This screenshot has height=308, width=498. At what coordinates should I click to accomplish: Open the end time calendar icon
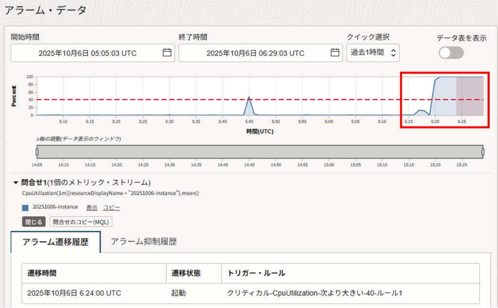(335, 53)
